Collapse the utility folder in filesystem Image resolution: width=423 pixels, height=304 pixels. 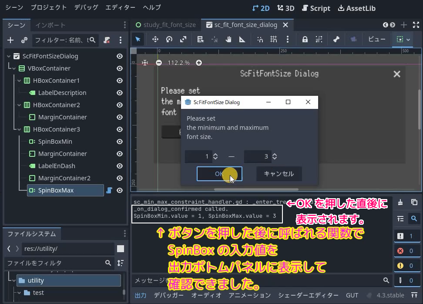point(14,280)
